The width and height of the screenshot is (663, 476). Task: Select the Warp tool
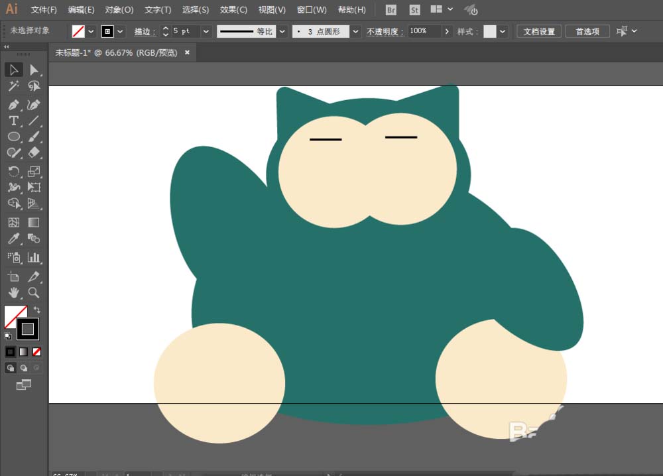[x=13, y=187]
